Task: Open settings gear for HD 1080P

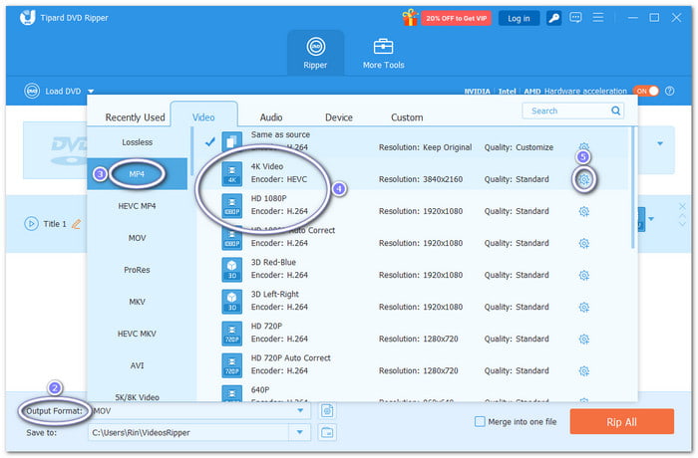Action: coord(583,211)
